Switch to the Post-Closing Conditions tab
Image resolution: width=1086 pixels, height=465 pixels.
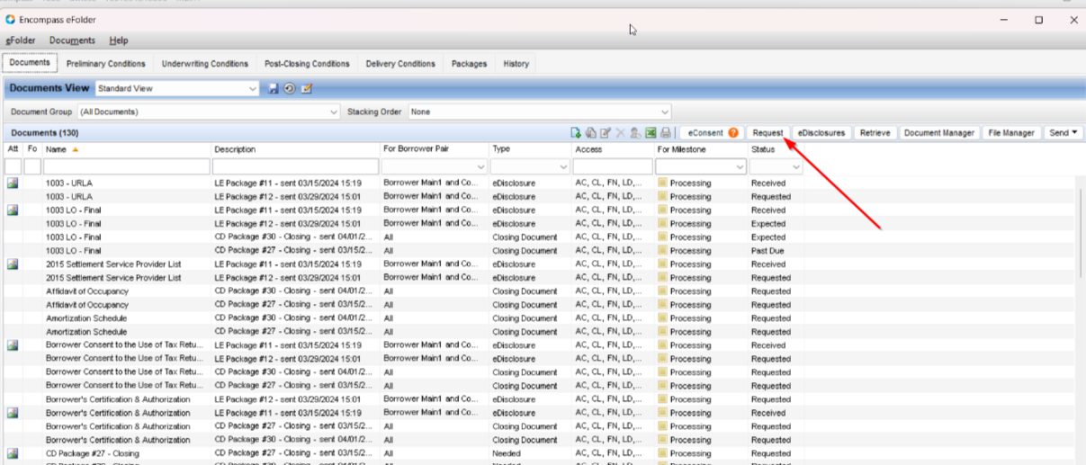(307, 64)
